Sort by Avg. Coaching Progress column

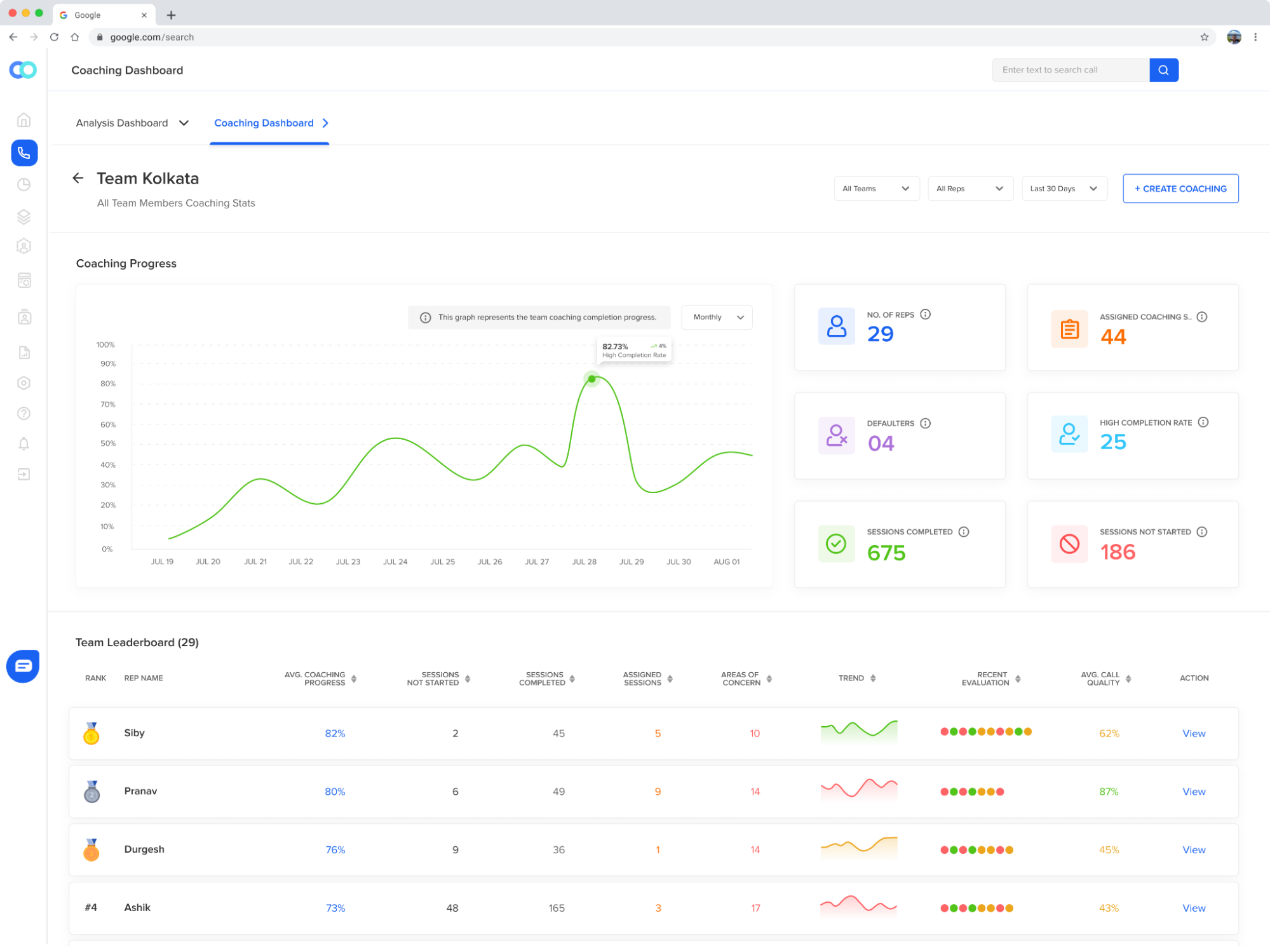tap(354, 679)
